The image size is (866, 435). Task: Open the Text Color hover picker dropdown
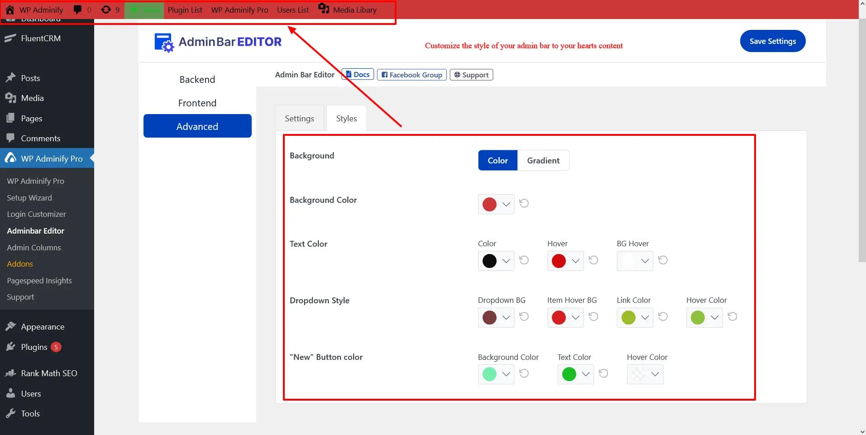(575, 261)
